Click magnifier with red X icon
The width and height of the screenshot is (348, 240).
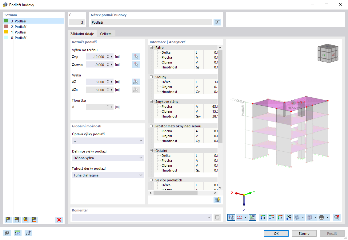point(337,217)
